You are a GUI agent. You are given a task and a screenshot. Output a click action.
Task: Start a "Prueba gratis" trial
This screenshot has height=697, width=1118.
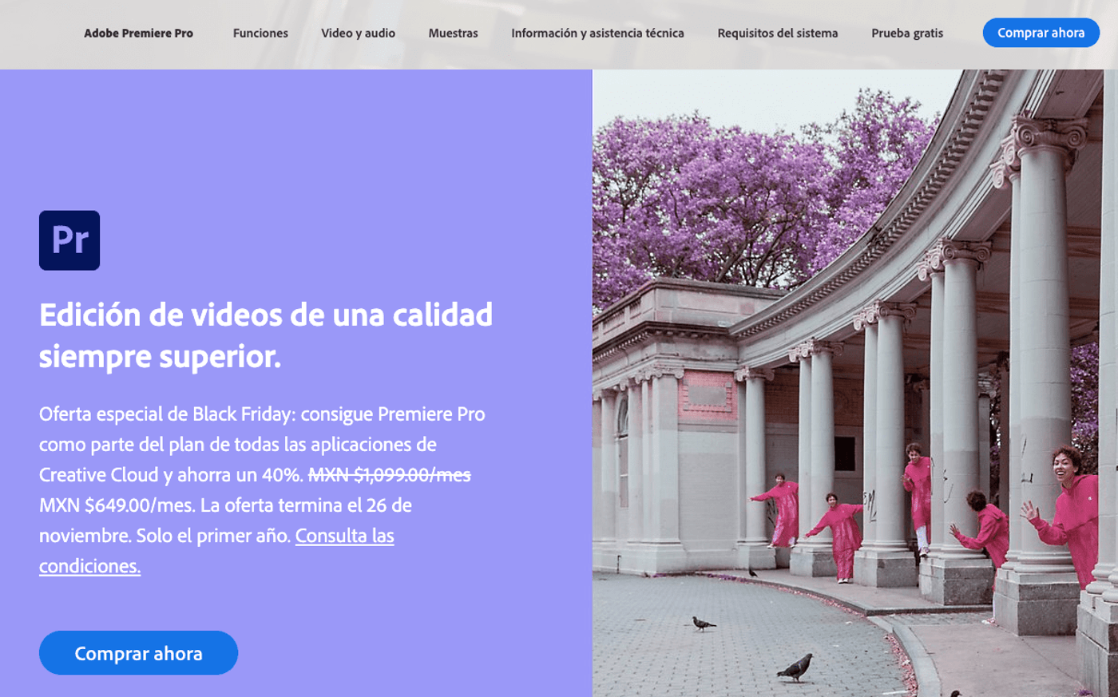[x=906, y=34]
